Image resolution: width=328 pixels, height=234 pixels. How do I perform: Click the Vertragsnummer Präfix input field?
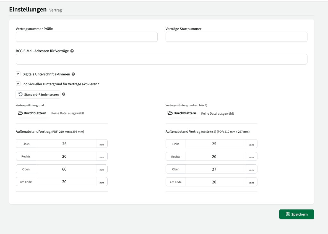pyautogui.click(x=86, y=37)
